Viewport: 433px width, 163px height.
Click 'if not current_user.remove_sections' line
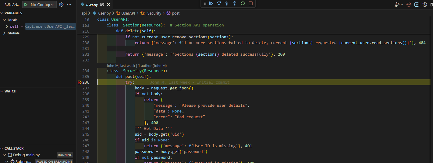pos(179,37)
